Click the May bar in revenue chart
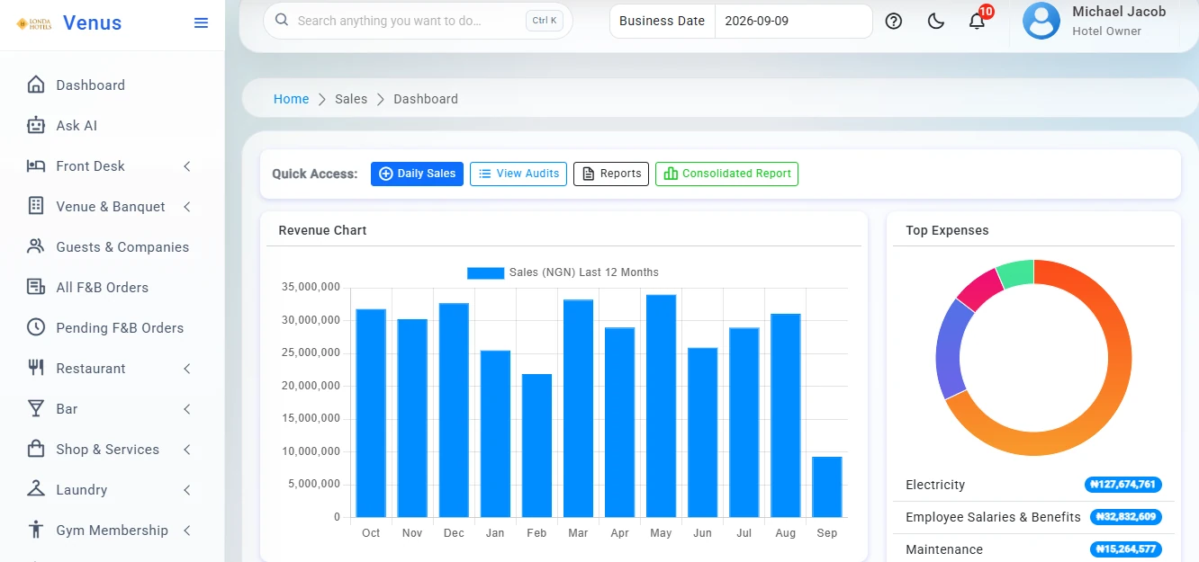1199x562 pixels. click(x=661, y=406)
